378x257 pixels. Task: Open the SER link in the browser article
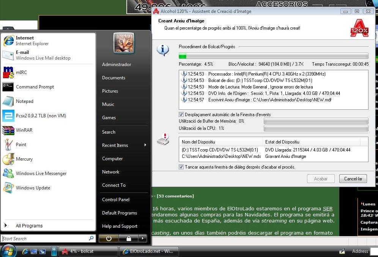(x=328, y=208)
